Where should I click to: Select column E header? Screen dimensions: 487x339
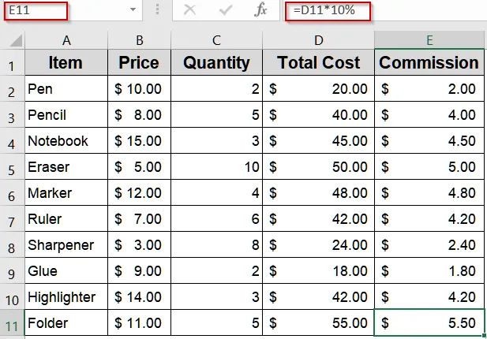pos(429,40)
